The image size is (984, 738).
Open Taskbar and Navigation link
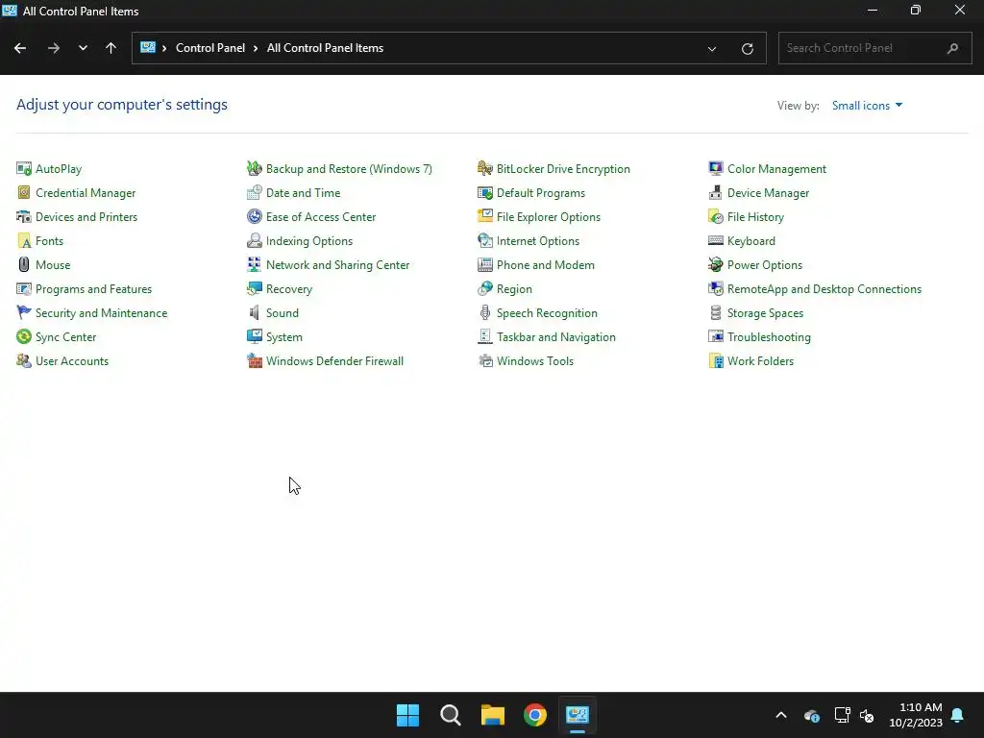pos(555,337)
